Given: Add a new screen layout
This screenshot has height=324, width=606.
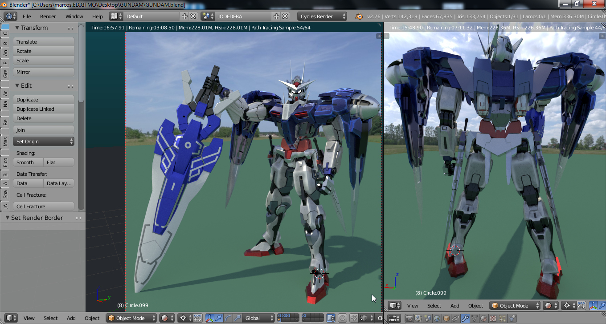Looking at the screenshot, I should (x=185, y=16).
